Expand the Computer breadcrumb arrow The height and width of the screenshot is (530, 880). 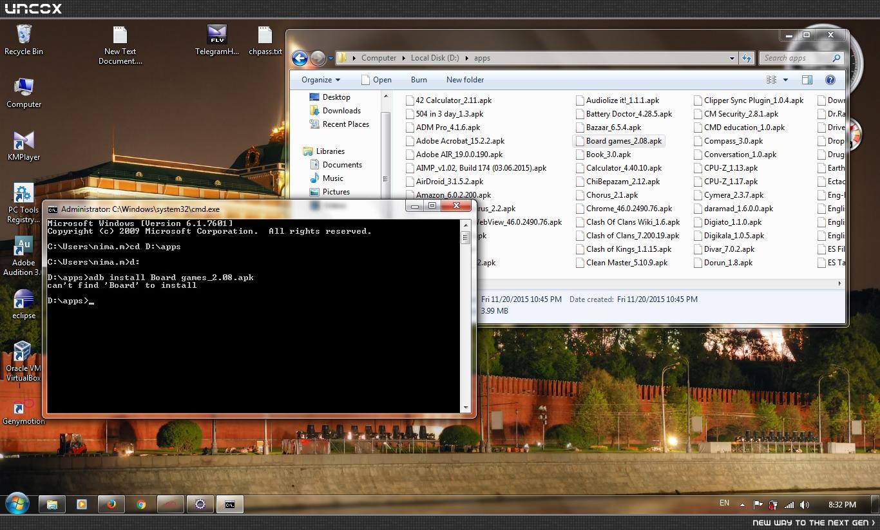[404, 58]
